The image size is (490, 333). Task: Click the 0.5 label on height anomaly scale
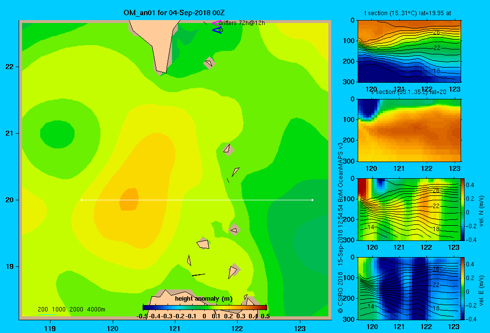(265, 316)
